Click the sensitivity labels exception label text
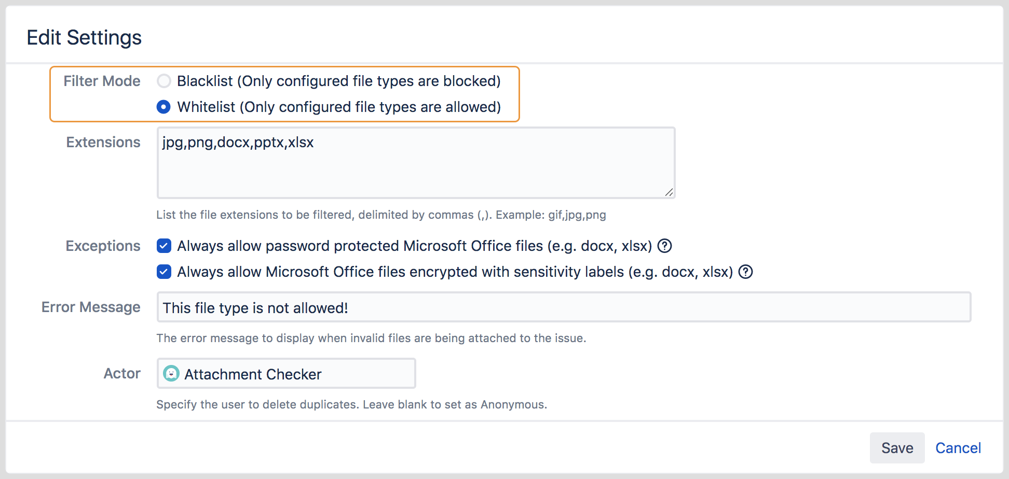The height and width of the screenshot is (479, 1009). point(455,272)
